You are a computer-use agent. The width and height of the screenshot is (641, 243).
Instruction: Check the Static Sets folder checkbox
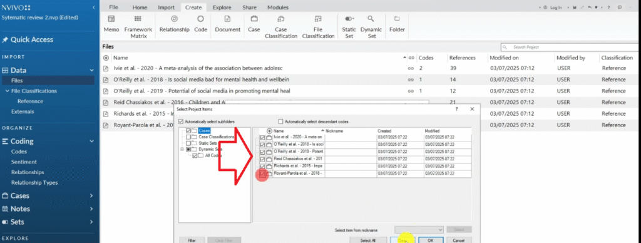[188, 143]
